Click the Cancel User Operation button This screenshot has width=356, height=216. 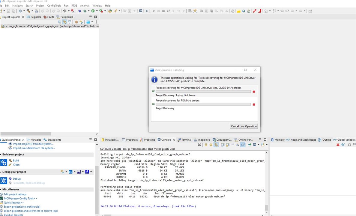click(x=244, y=126)
